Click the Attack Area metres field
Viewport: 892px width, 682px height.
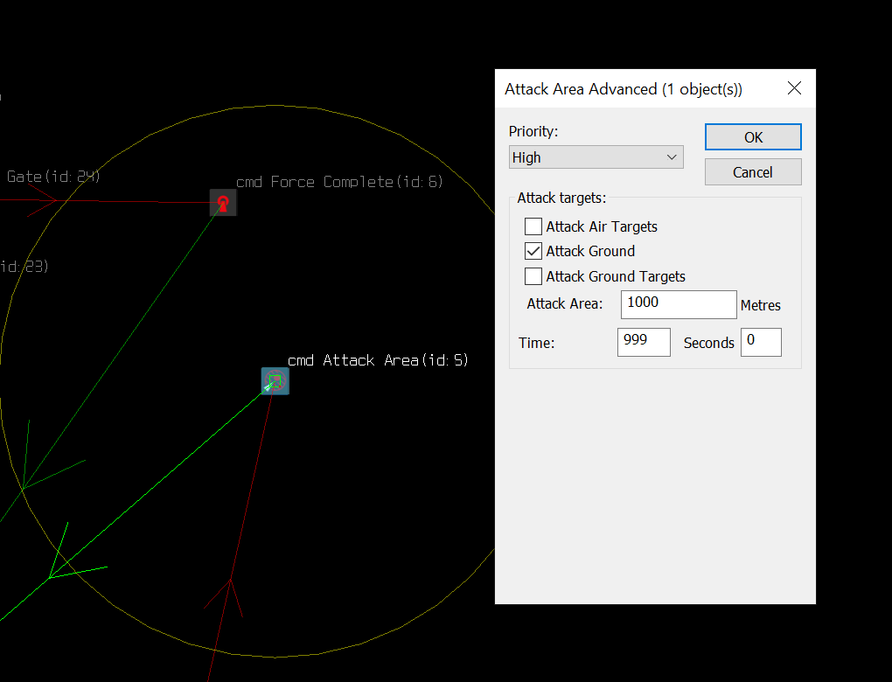pos(679,304)
